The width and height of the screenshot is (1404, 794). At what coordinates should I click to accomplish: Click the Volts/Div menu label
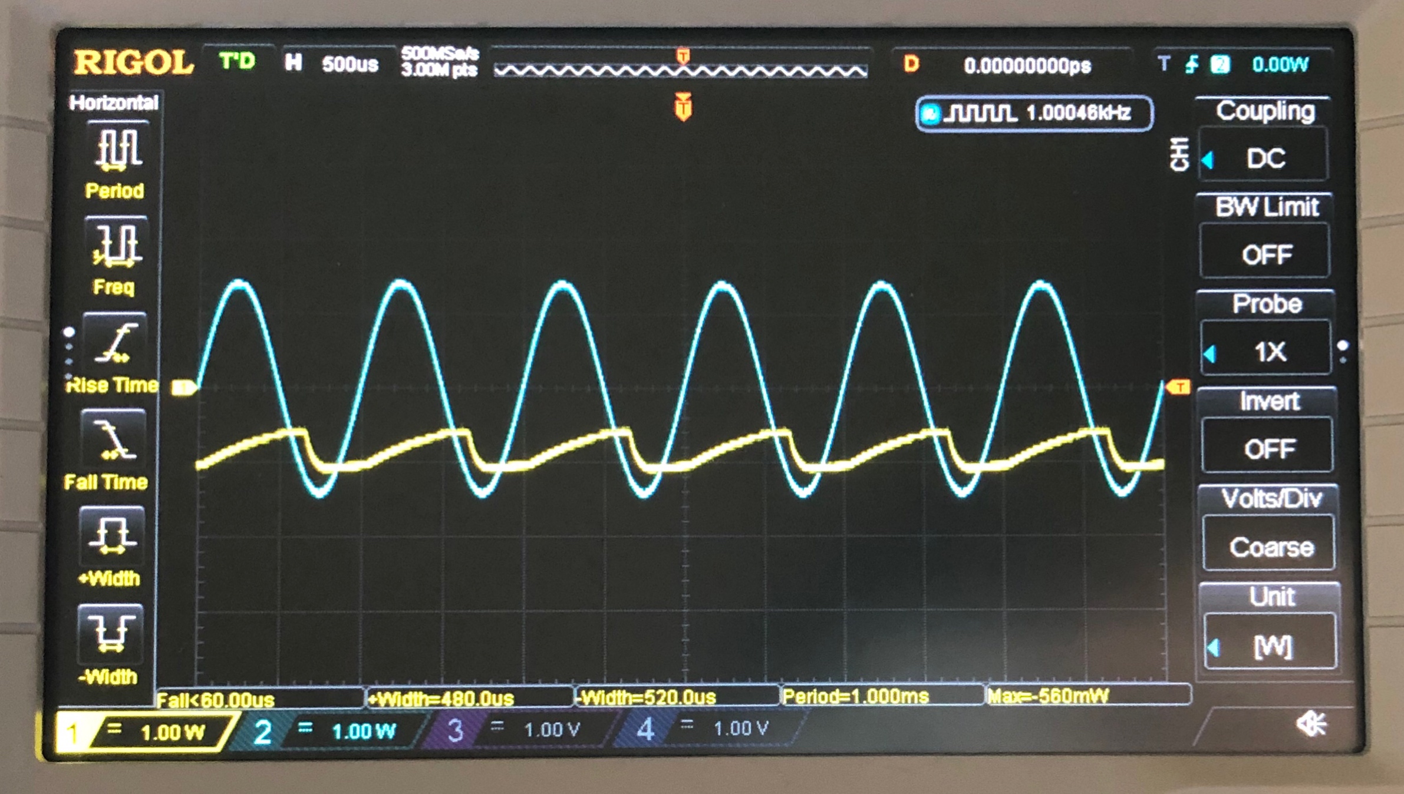[x=1271, y=499]
